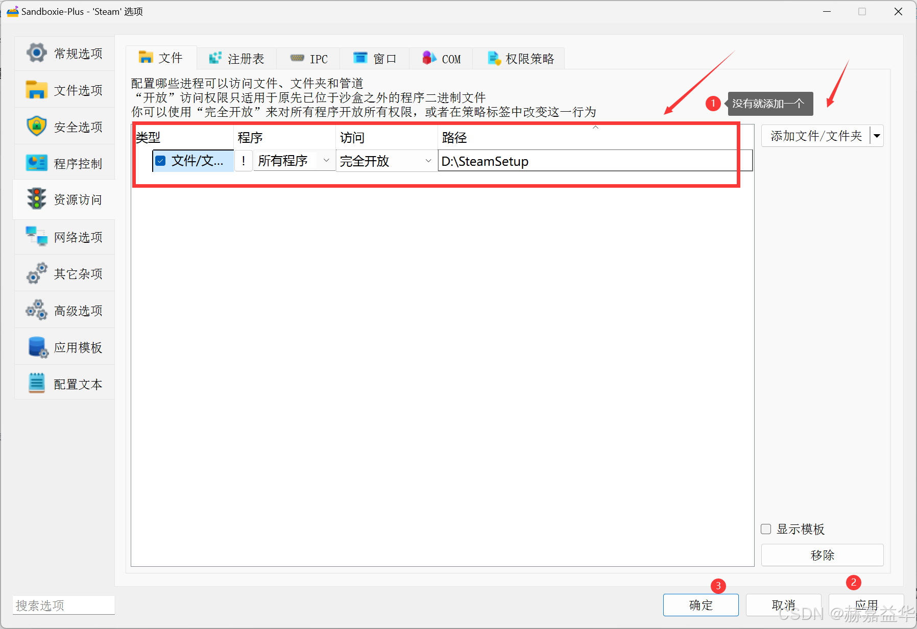Click the 添加文件/文件夹 button
The height and width of the screenshot is (629, 917).
coord(816,136)
